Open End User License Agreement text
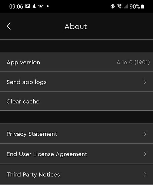This screenshot has width=153, height=185. [x=47, y=154]
